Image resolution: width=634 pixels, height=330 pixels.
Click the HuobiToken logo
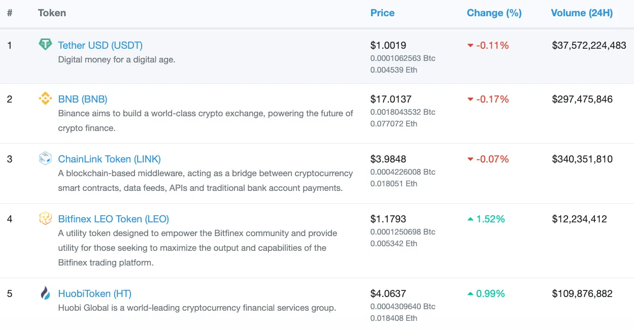45,293
